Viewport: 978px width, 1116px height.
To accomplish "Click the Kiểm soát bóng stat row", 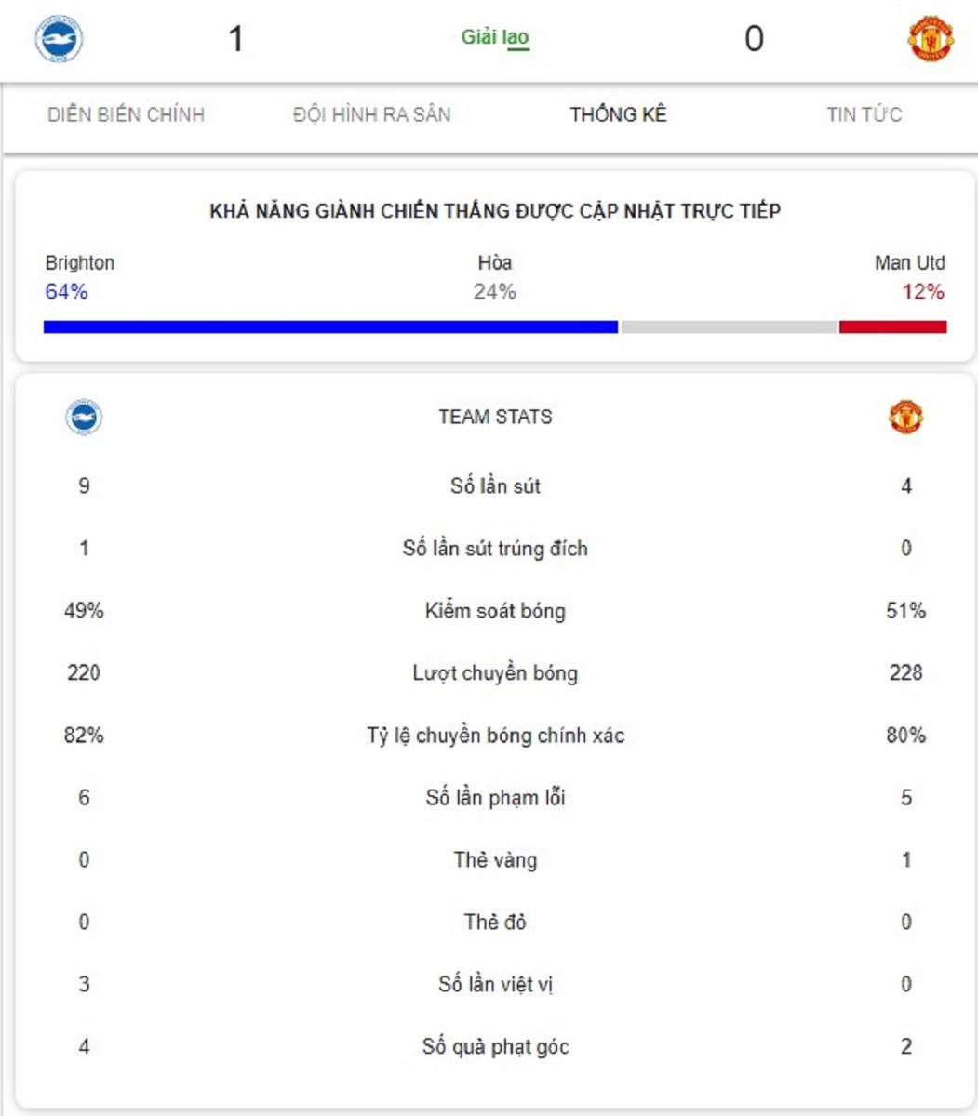I will [x=495, y=611].
